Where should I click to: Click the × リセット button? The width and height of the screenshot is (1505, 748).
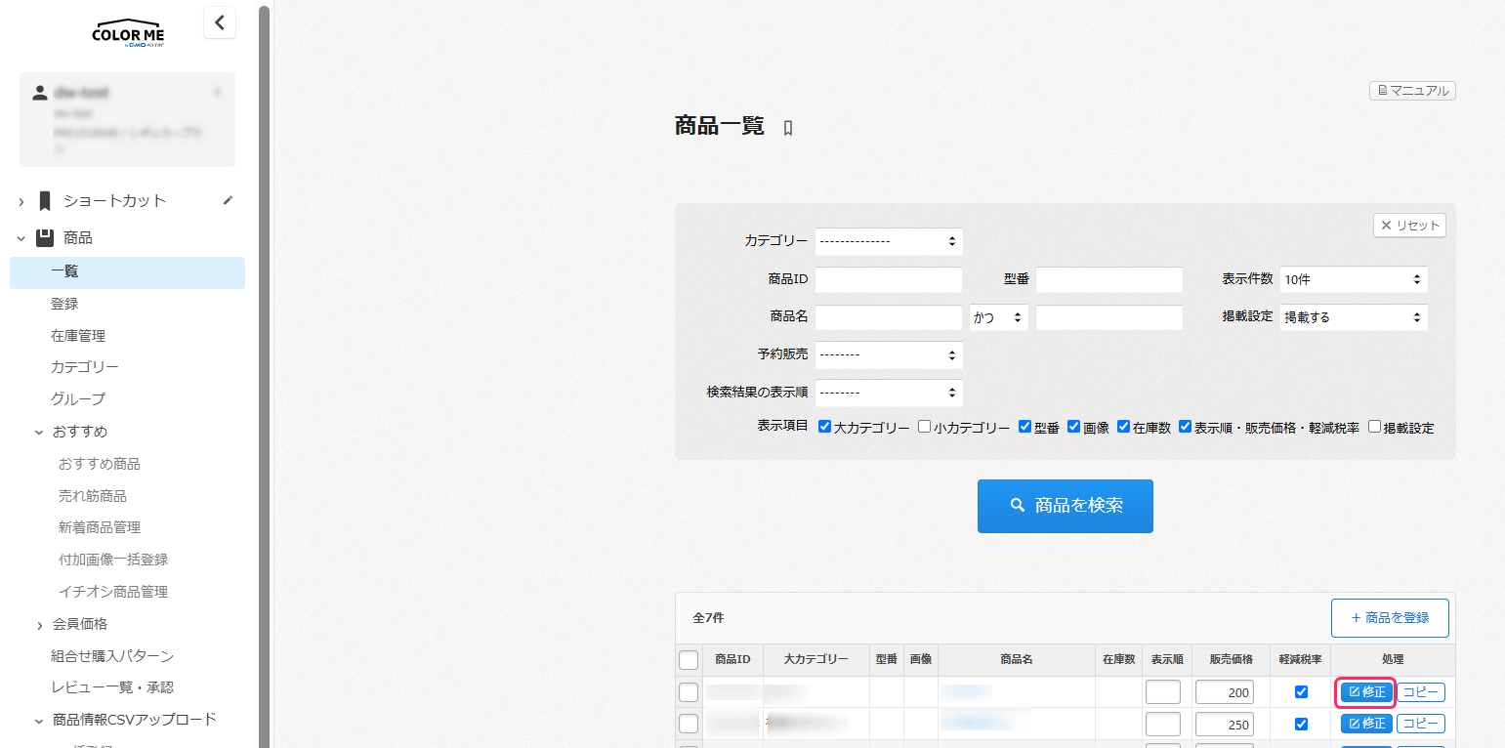pos(1409,226)
